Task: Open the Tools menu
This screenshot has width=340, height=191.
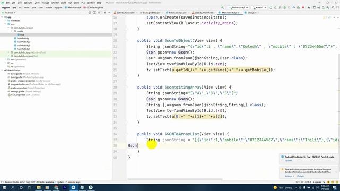Action: 76,3
